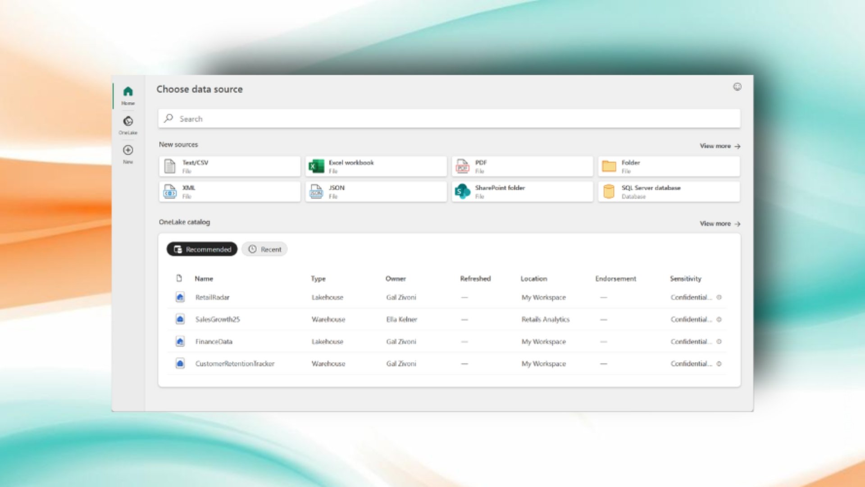Choose the XML source card
Viewport: 865px width, 487px height.
coord(230,192)
